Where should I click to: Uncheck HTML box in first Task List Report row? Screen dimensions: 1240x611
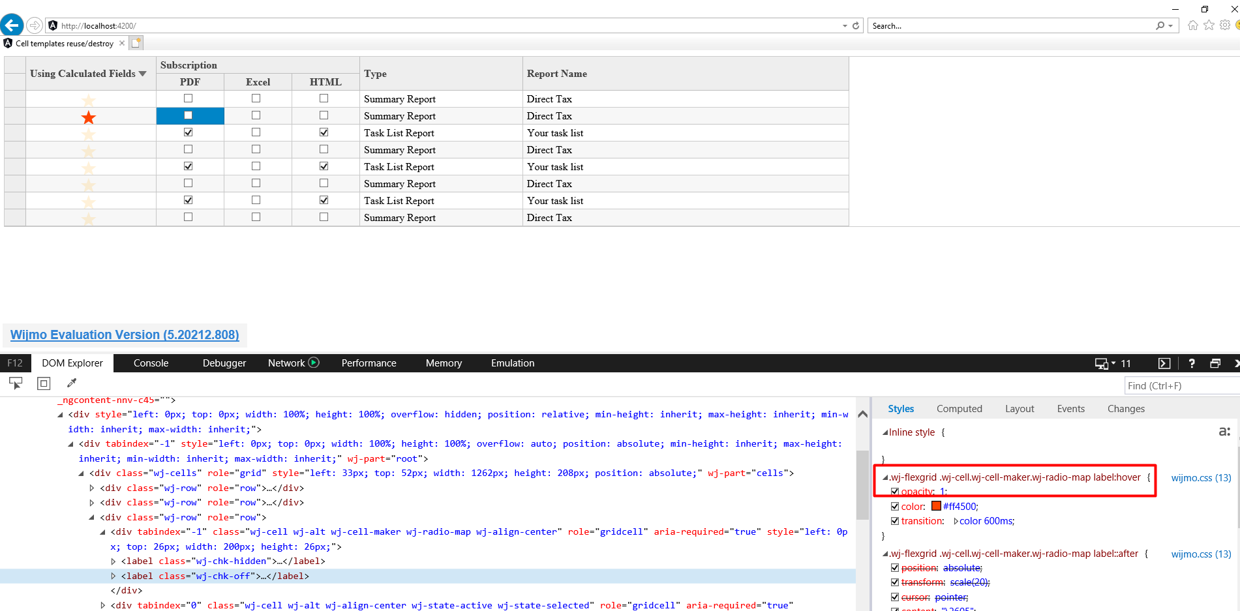pyautogui.click(x=324, y=132)
